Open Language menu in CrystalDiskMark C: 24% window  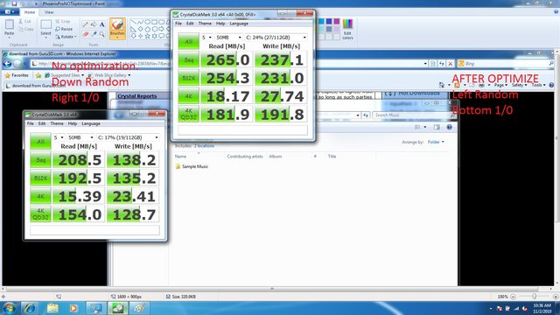pos(239,24)
